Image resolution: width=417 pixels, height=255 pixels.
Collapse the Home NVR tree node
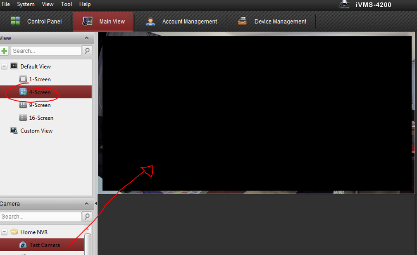(4, 232)
